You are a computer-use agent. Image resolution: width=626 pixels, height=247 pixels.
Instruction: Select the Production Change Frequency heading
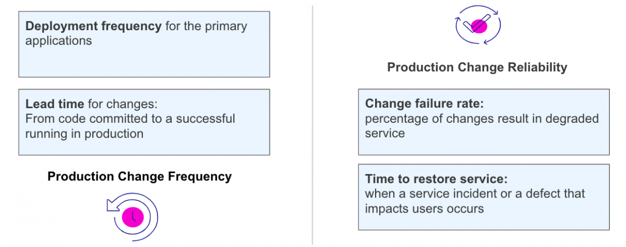click(x=139, y=177)
